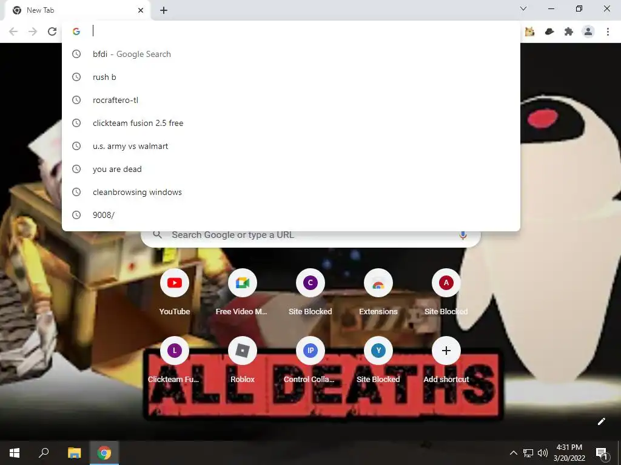Viewport: 621px width, 465px height.
Task: Open the blue Y Site Blocked shortcut
Action: pyautogui.click(x=378, y=360)
